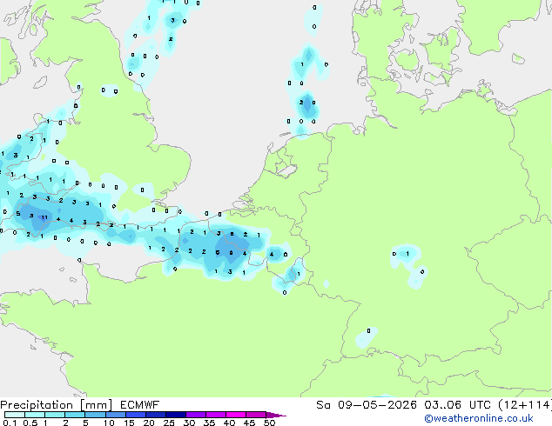Select the 40–45 mm magenta legend swatch
552x426 pixels.
(x=236, y=415)
